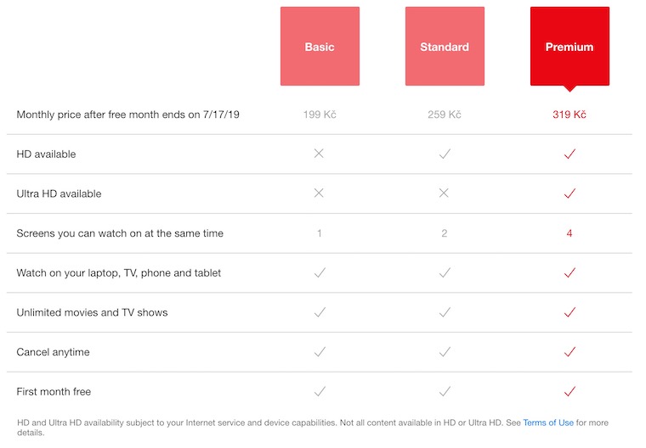Image resolution: width=646 pixels, height=448 pixels.
Task: Click the Standard 259 Kč price
Action: (x=445, y=115)
